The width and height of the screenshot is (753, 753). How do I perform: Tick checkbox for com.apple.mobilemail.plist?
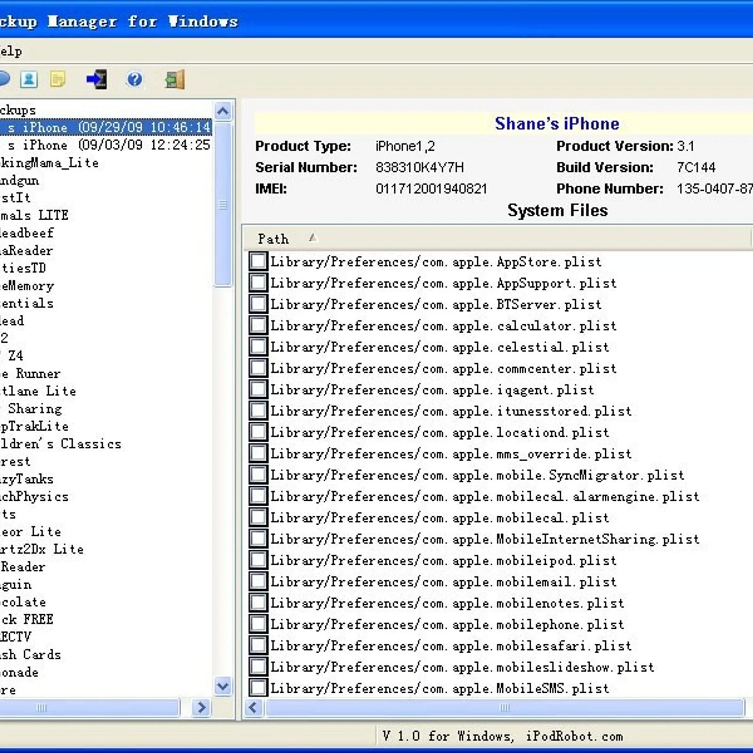point(258,581)
